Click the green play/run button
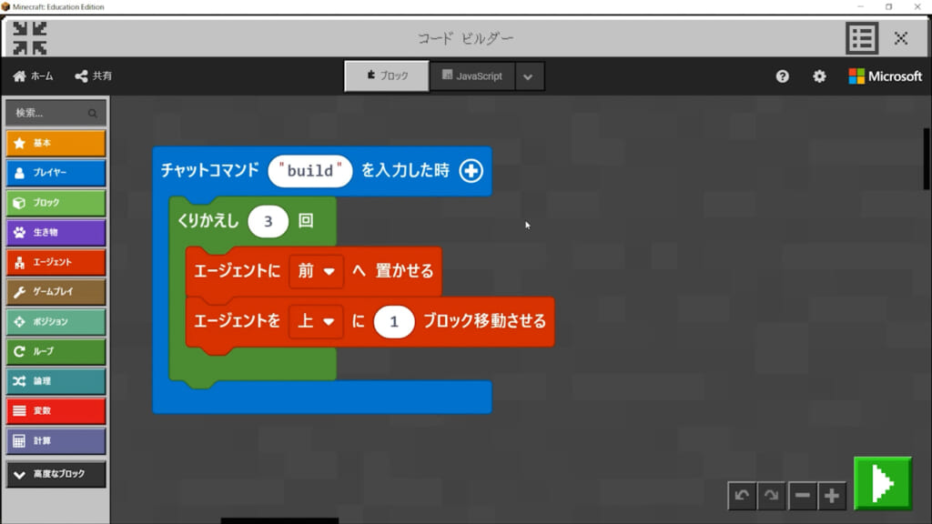This screenshot has height=524, width=932. (x=882, y=482)
